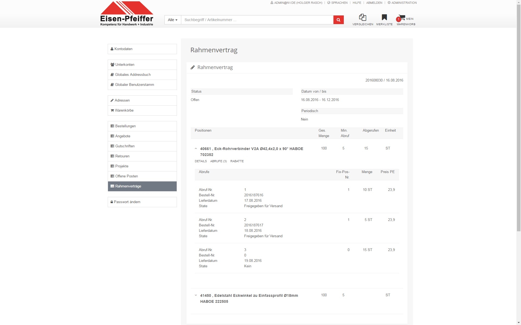The image size is (521, 325).
Task: Collapse position 40661 Eck-Rohrverbinder
Action: tap(196, 149)
